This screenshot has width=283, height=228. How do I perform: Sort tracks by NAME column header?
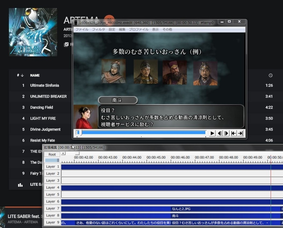(35, 75)
